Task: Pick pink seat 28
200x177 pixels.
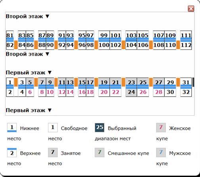Action: [159, 92]
